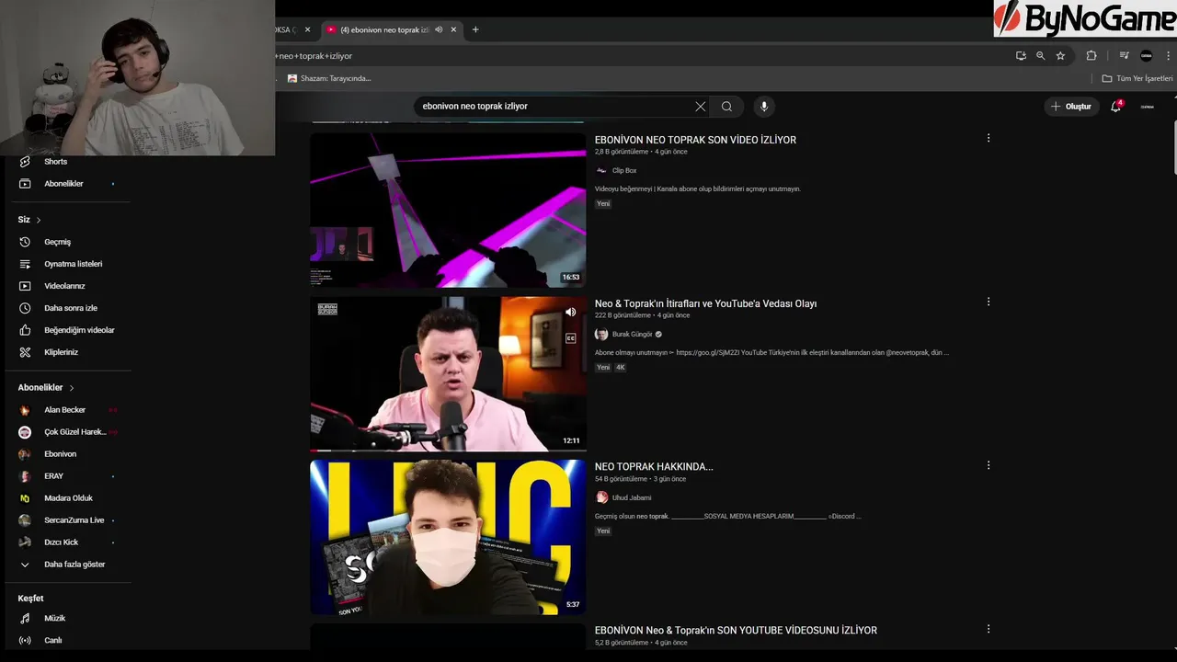Open Daha sonra izle list
1177x662 pixels.
coord(70,308)
